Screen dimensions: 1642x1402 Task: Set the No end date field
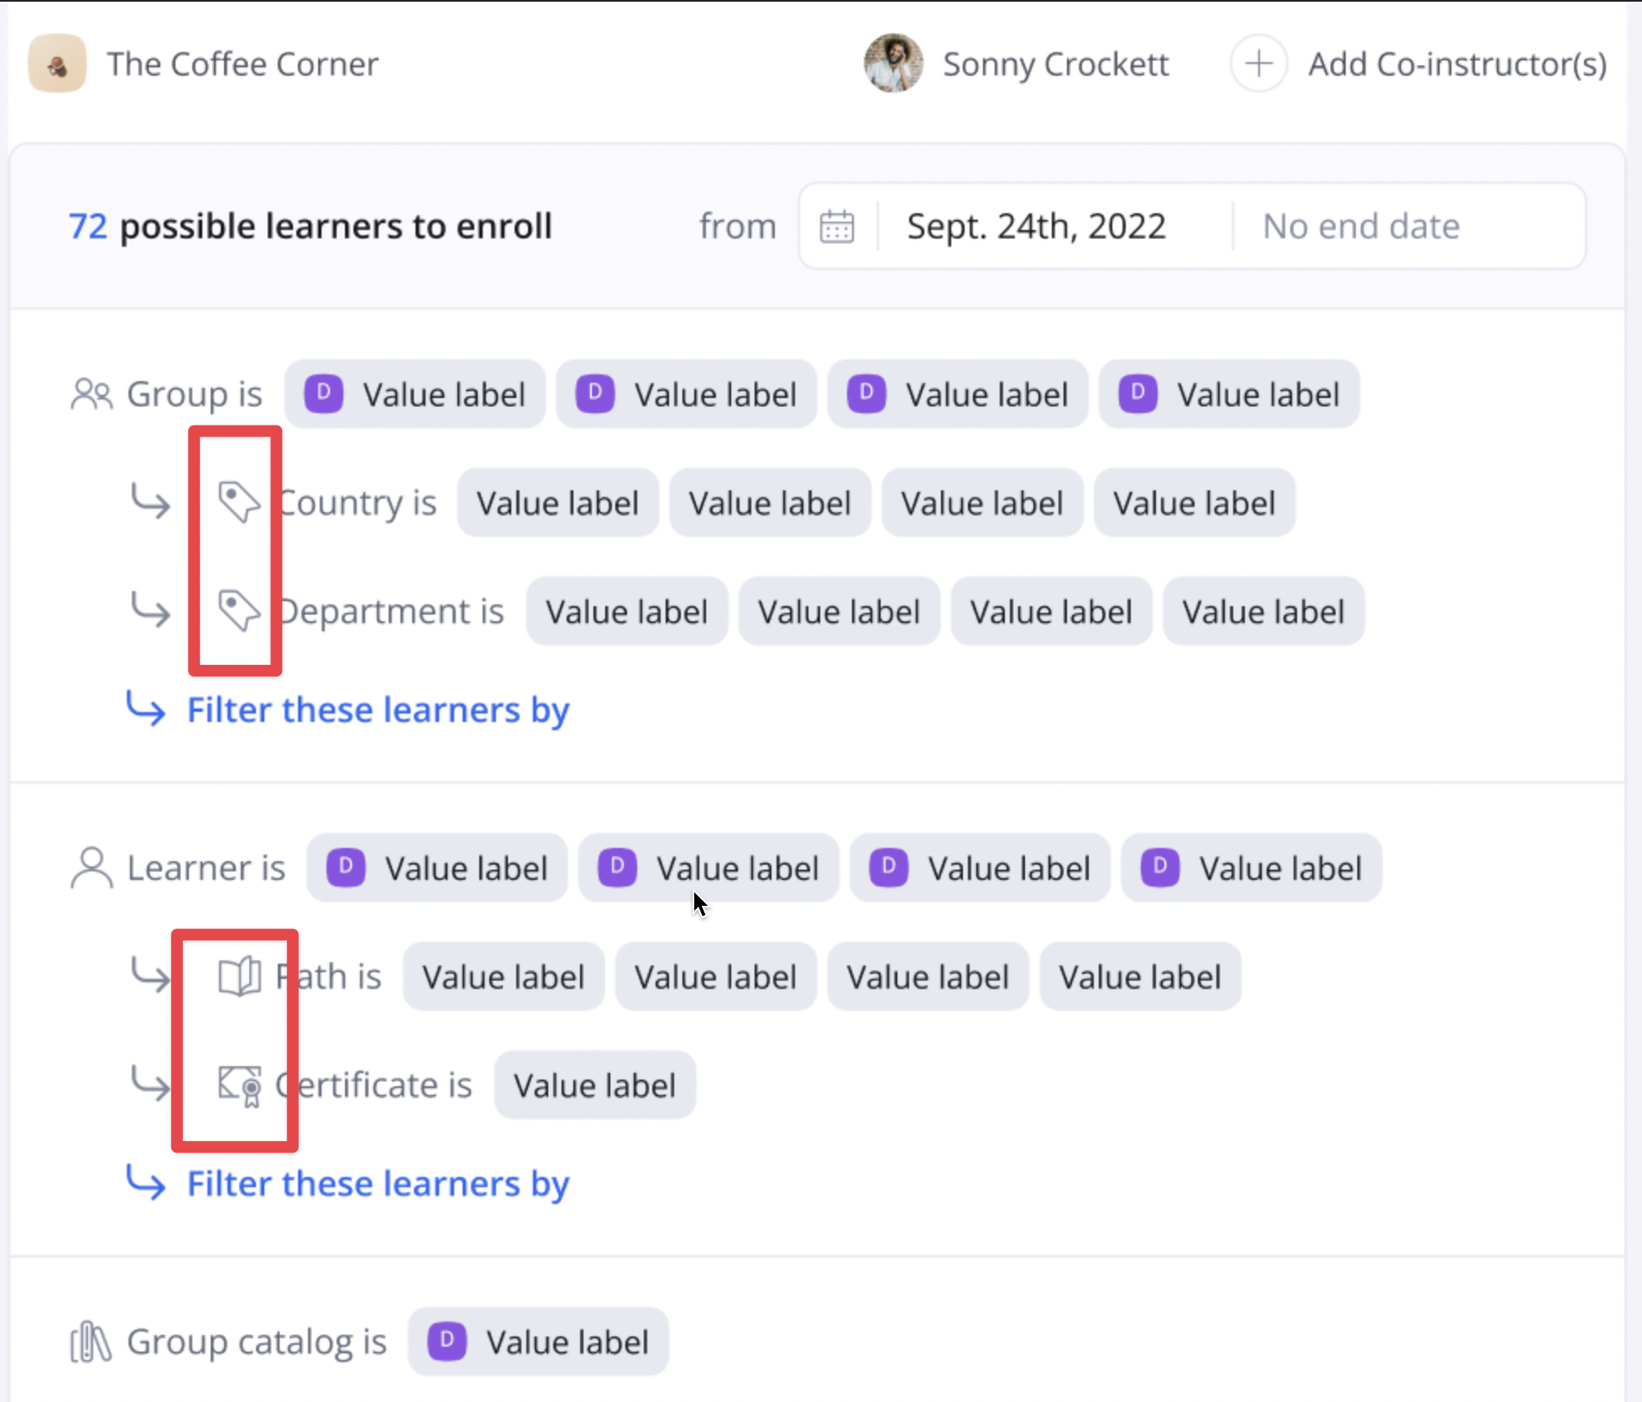[1361, 227]
